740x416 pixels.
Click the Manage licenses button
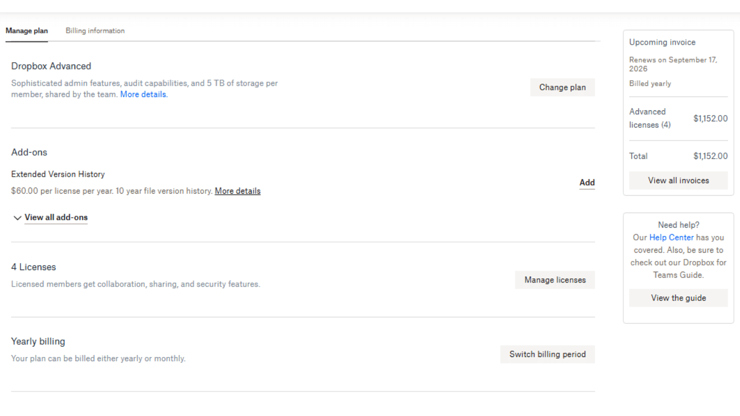click(x=555, y=280)
